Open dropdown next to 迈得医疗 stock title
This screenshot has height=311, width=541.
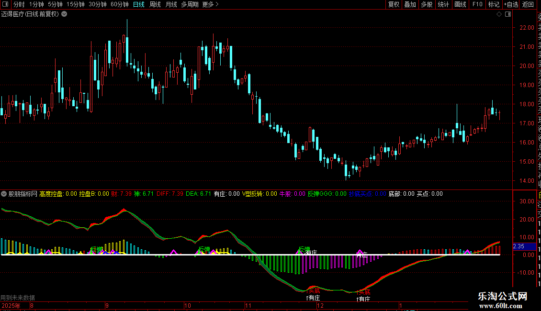pos(64,14)
